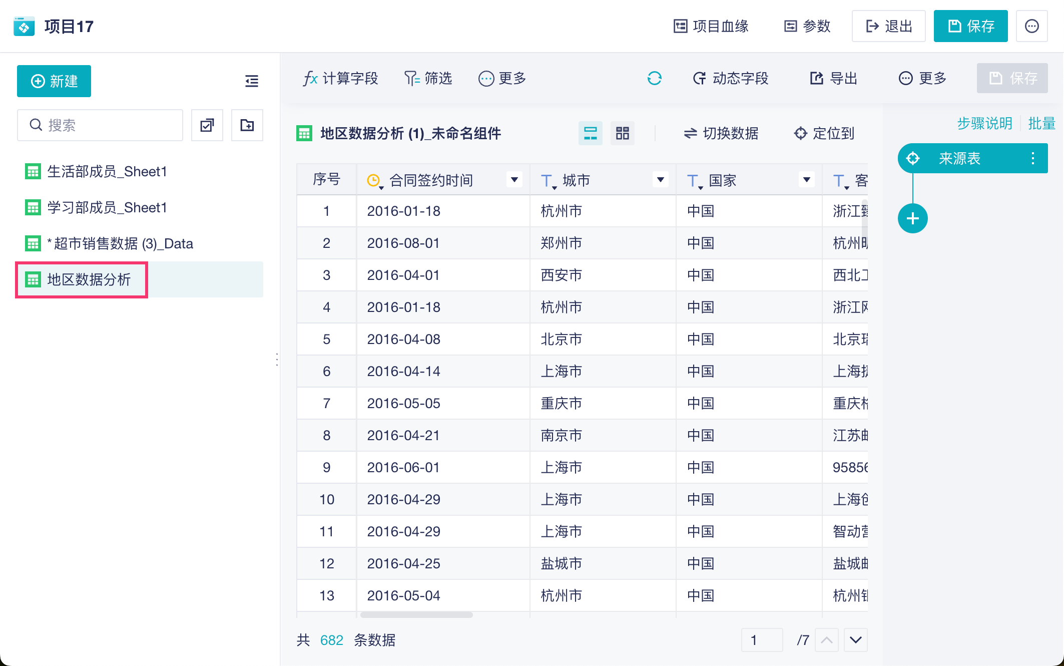Open the 来源表 three-dot menu
This screenshot has height=666, width=1064.
pyautogui.click(x=1032, y=159)
